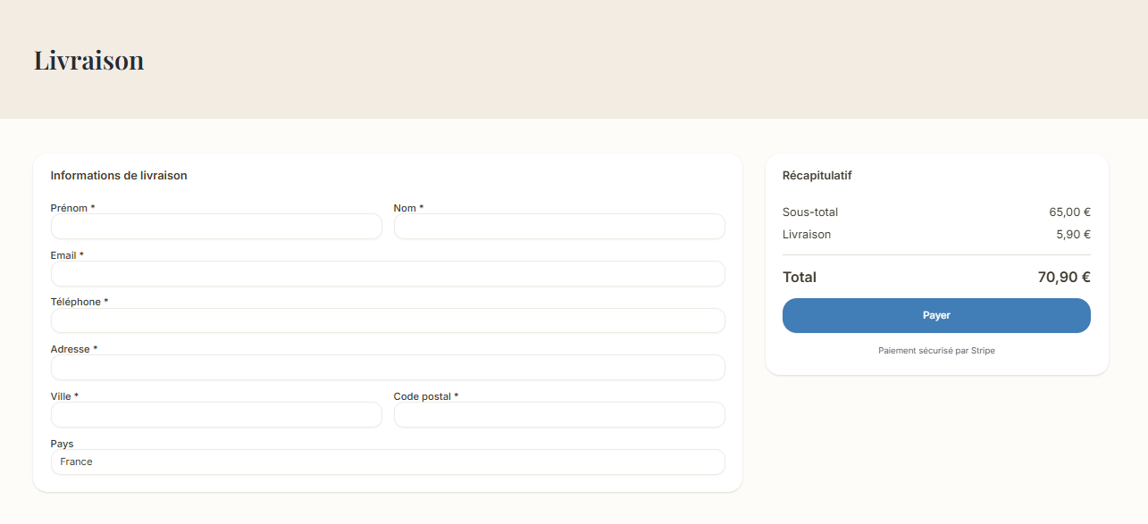The image size is (1148, 524).
Task: Click the asterisk next to Prénom label
Action: tap(93, 207)
